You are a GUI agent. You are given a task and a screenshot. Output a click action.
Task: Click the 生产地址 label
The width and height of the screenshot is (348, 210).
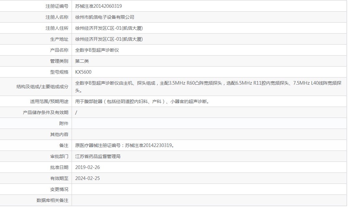pyautogui.click(x=59, y=39)
